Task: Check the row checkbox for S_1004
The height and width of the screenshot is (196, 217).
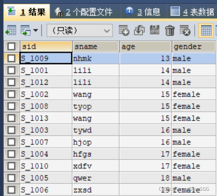Action: 12,154
